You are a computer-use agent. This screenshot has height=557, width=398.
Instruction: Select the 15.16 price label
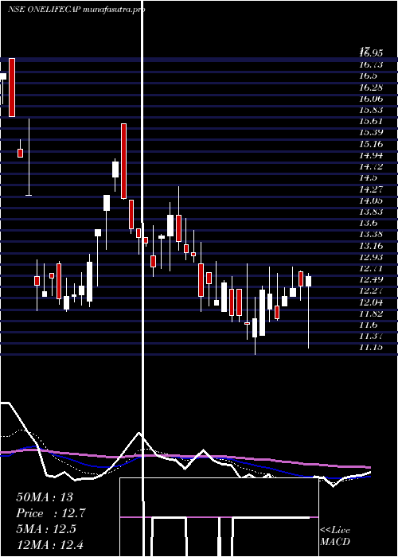click(x=371, y=144)
